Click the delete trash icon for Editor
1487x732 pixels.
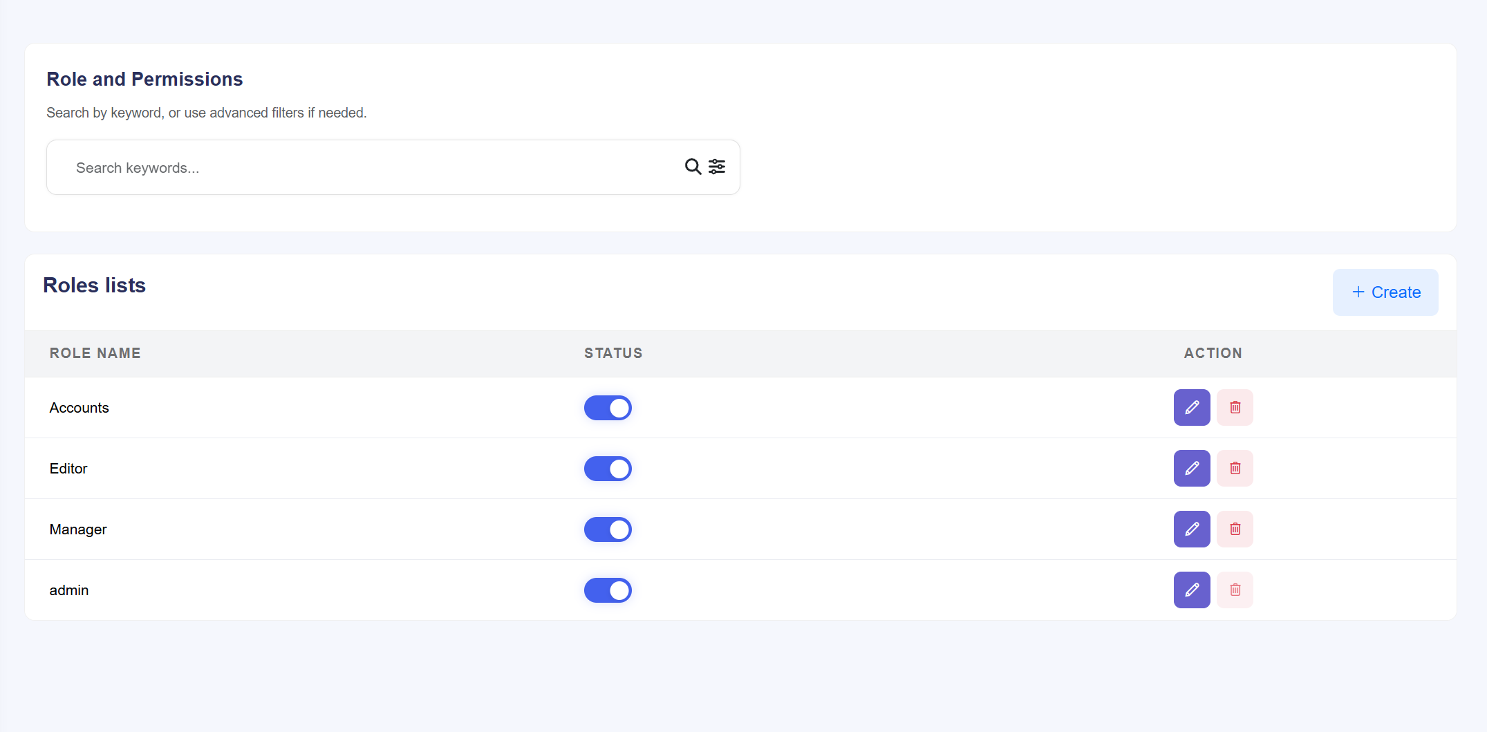pyautogui.click(x=1235, y=468)
